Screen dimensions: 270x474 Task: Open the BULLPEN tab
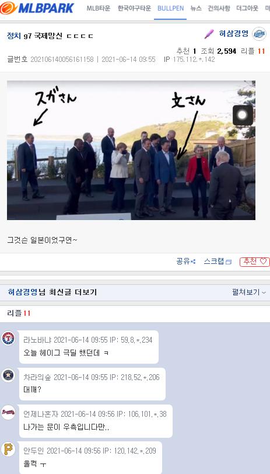(x=170, y=8)
